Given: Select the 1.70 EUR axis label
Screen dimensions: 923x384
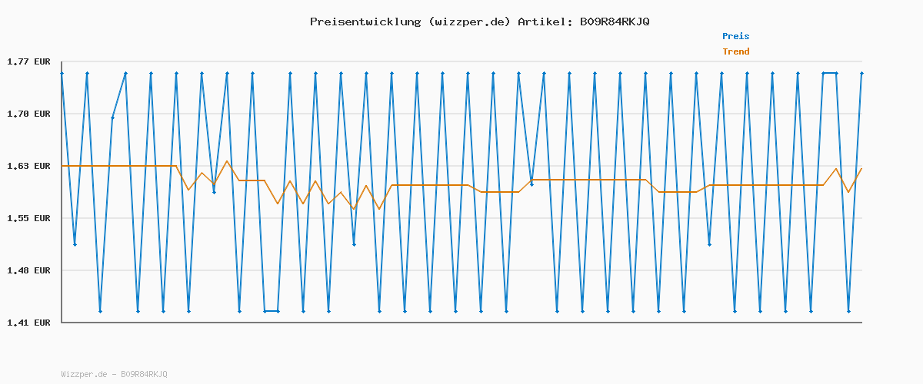Looking at the screenshot, I should pyautogui.click(x=28, y=114).
